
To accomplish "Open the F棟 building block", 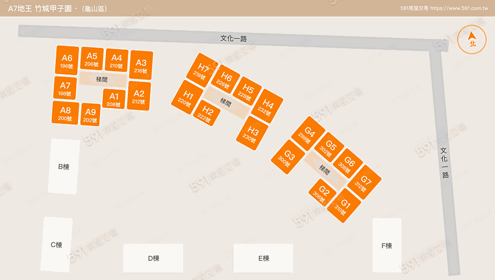I will 387,245.
